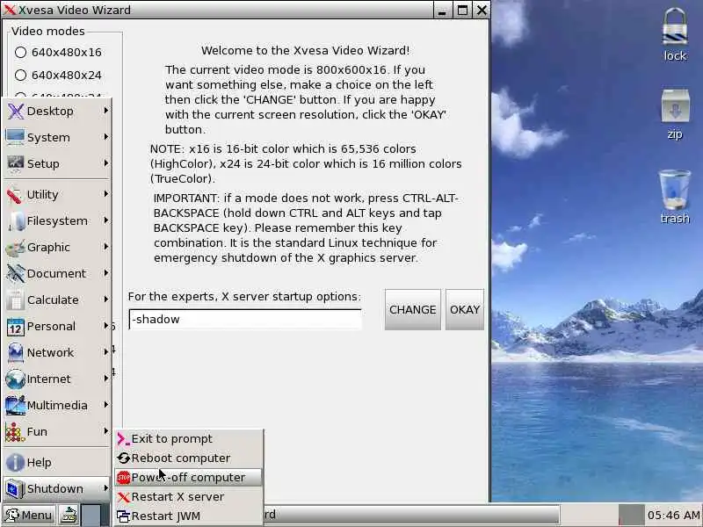This screenshot has height=527, width=703.
Task: Click the X server startup options field
Action: coord(245,320)
